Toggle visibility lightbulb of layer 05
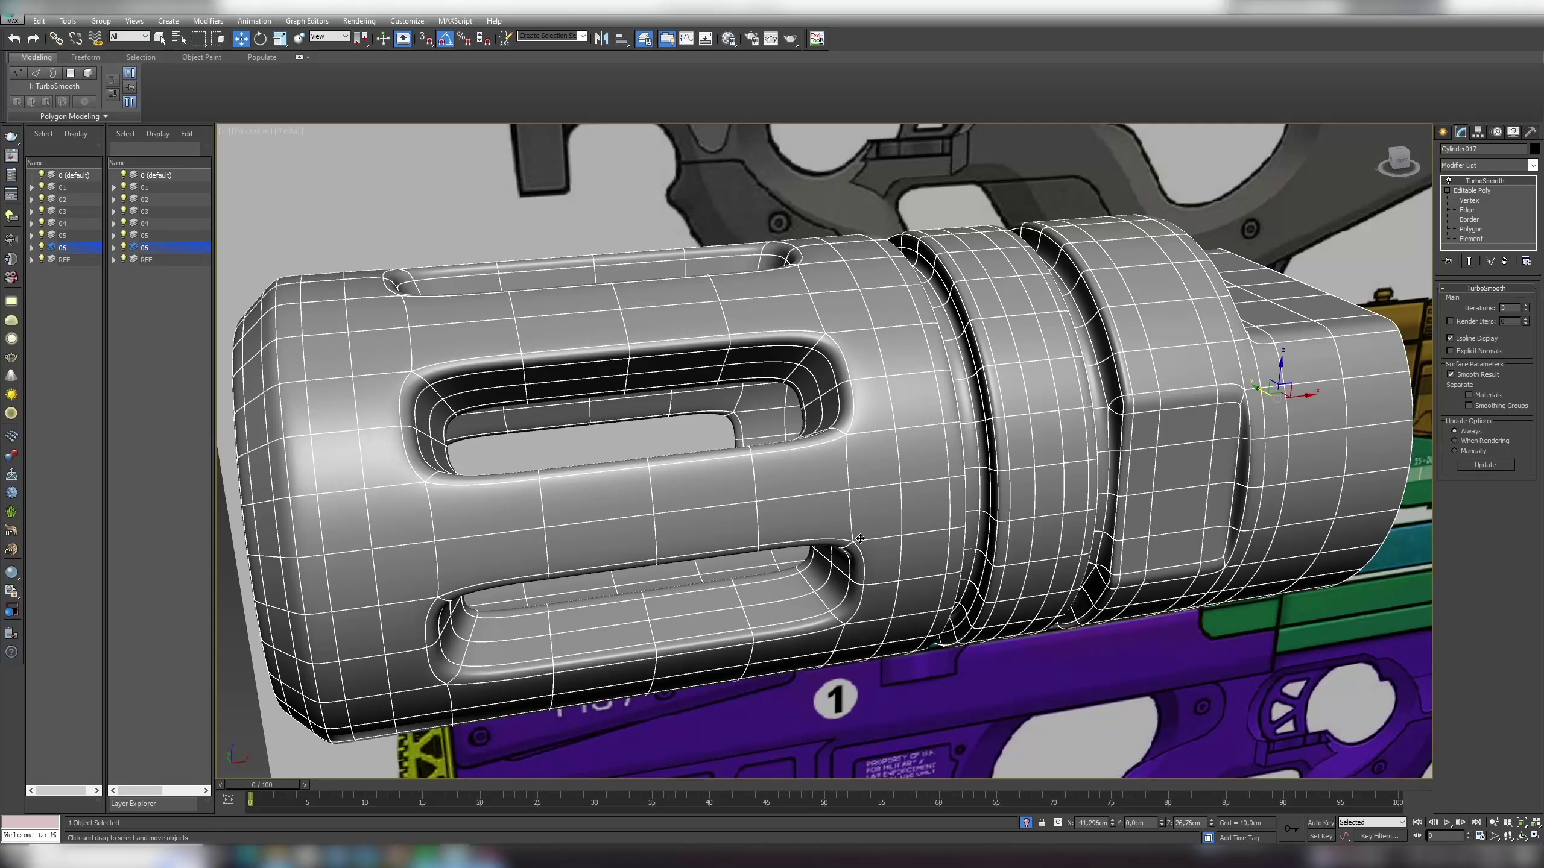Screen dimensions: 1544x868 41,235
